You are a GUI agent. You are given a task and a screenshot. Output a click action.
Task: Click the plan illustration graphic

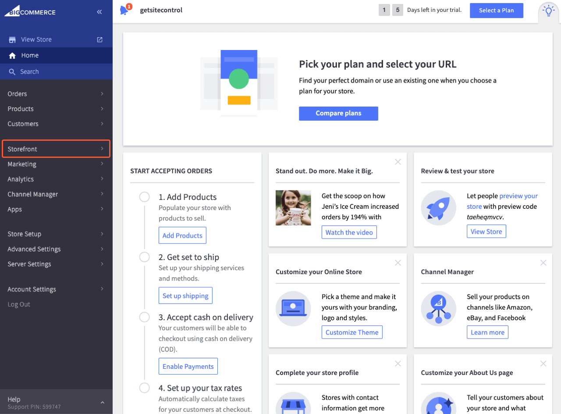pos(239,83)
